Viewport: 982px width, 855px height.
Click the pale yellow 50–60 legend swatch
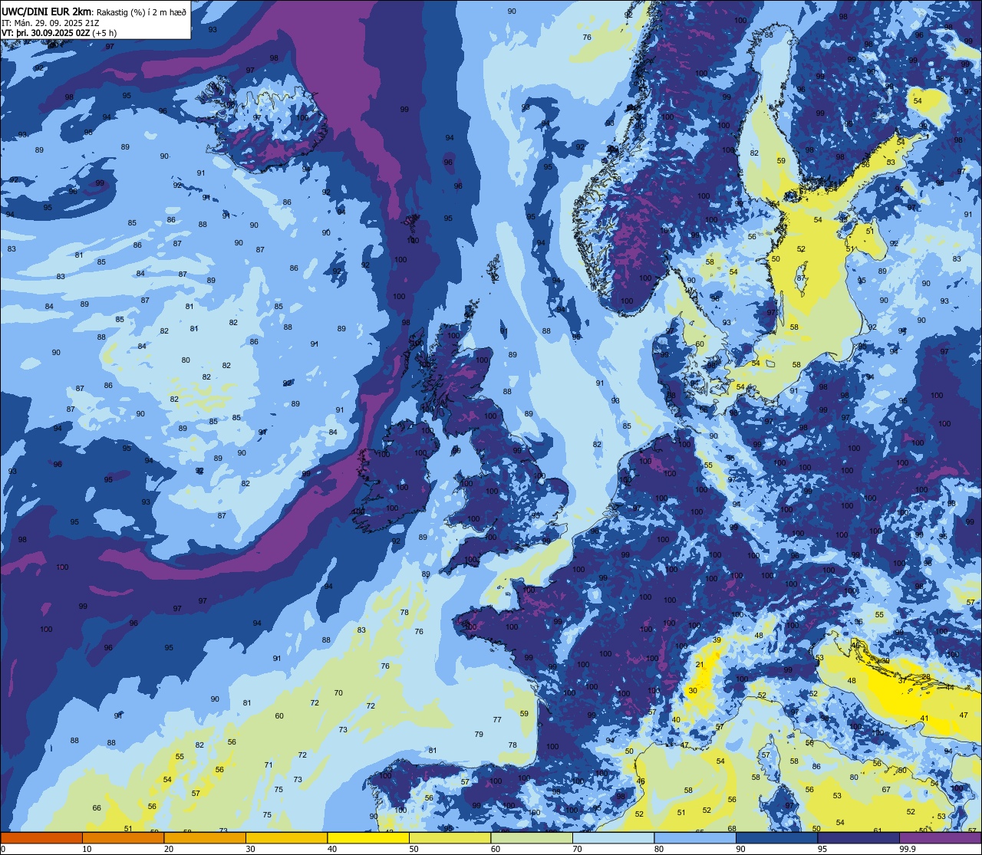coord(450,837)
